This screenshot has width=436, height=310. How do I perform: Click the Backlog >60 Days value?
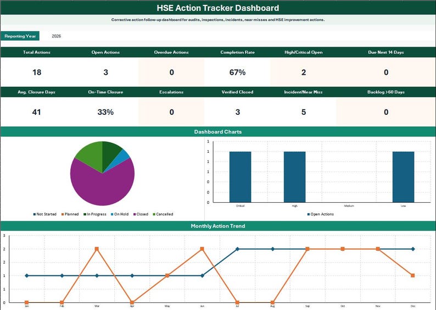(x=386, y=112)
